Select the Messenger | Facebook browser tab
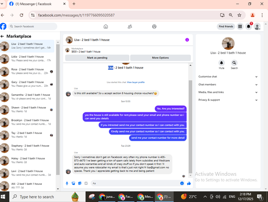This screenshot has height=202, width=268. point(38,4)
